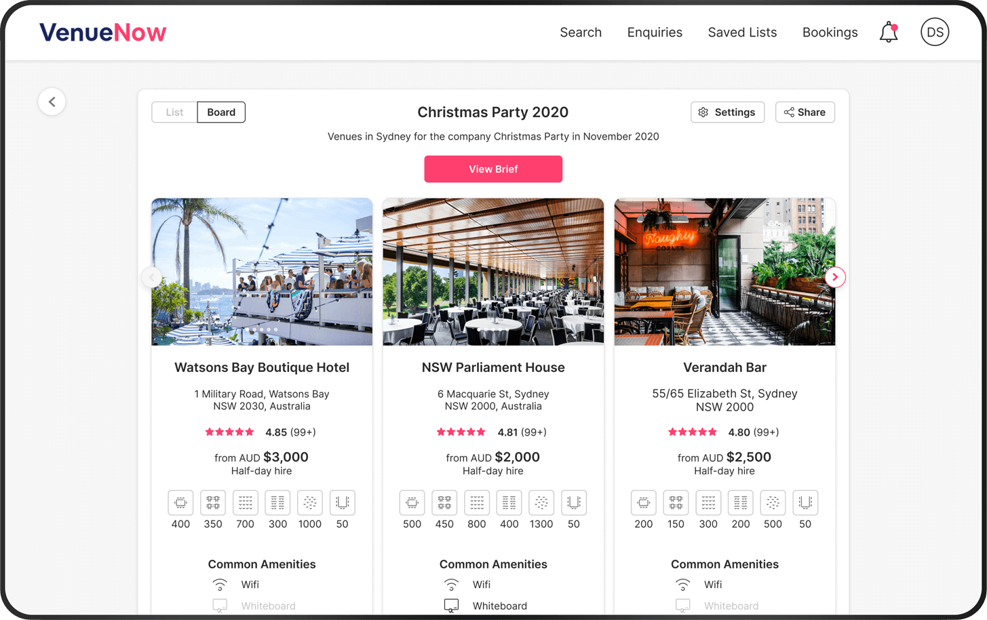Screen dimensions: 987x620
Task: Click the View Brief button
Action: pos(493,169)
